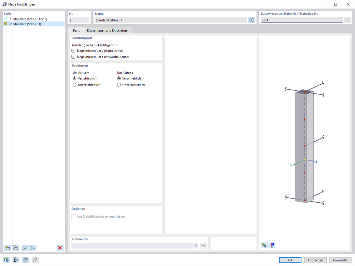Select Verschieblich under Um Achse z
The image size is (355, 266).
119,78
